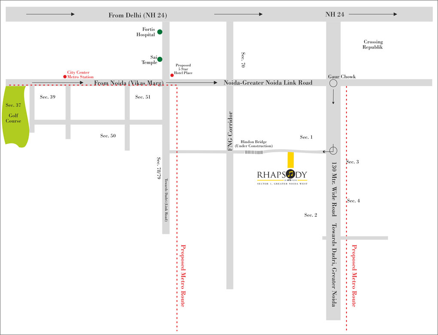The image size is (438, 335).
Task: Click the Fortis Hospital green dot marker
Action: click(160, 32)
